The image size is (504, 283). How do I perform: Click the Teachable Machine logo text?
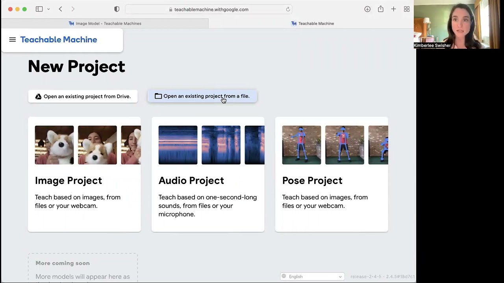point(59,40)
